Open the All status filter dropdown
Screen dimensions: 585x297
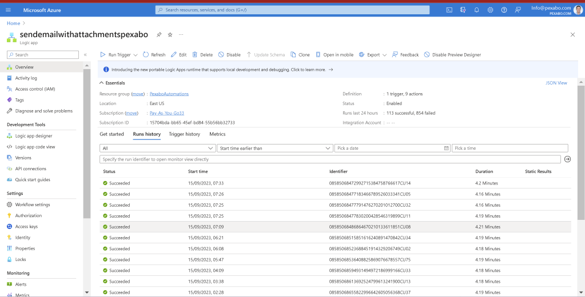[x=157, y=148]
